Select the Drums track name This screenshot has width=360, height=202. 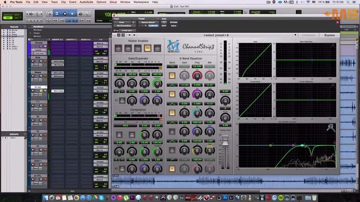tap(38, 43)
